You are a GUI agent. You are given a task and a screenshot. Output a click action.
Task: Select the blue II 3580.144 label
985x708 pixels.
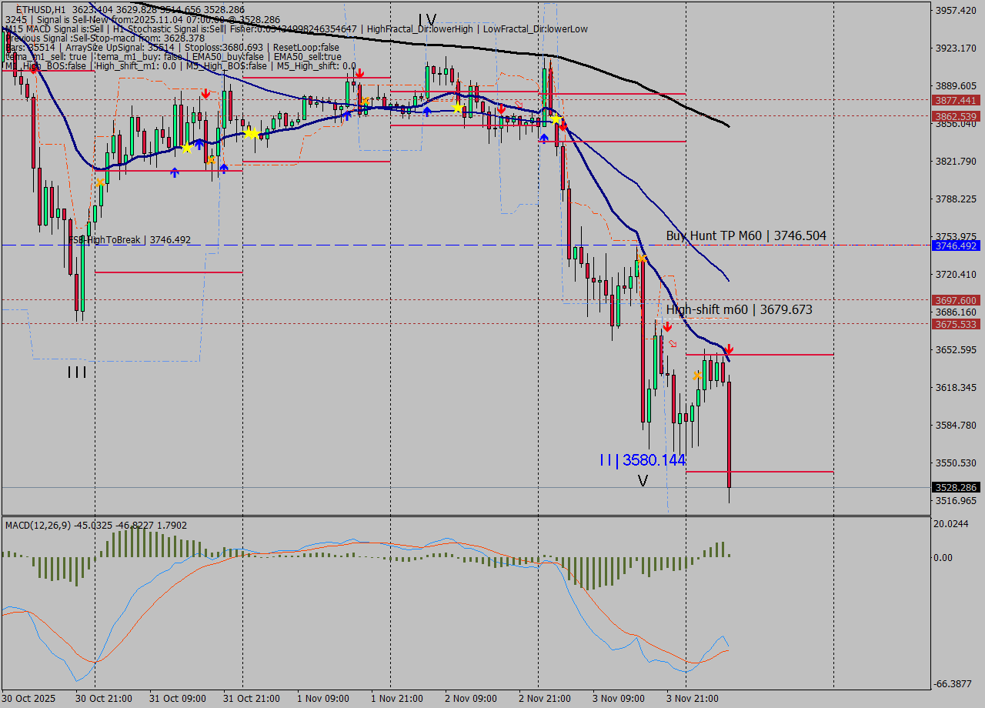click(x=643, y=460)
